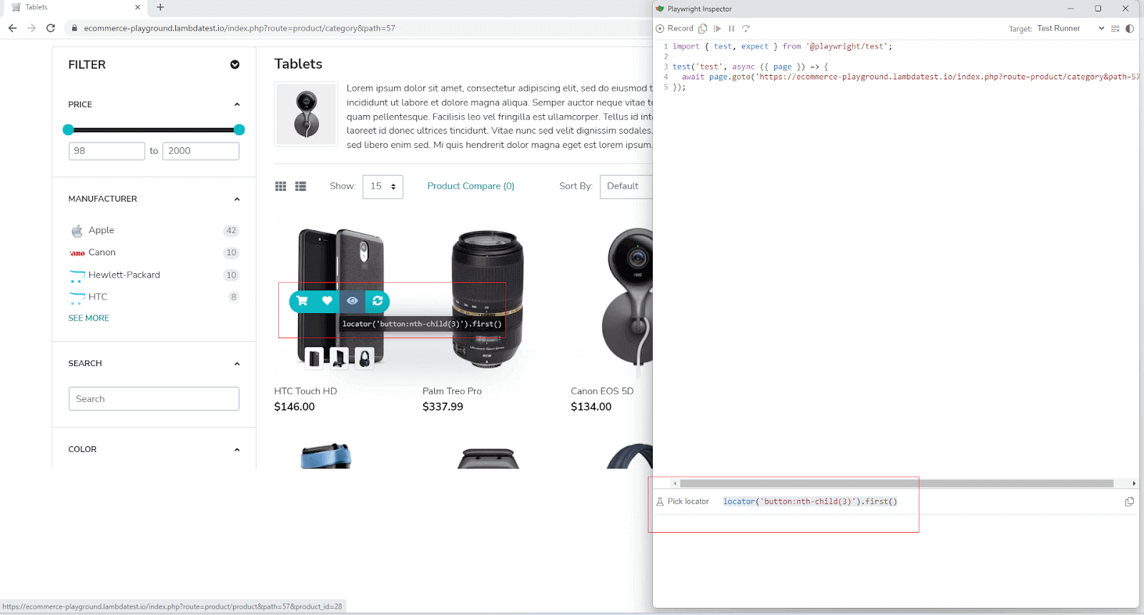Collapse the Manufacturer filter section
Viewport: 1144px width, 615px height.
[x=237, y=200]
